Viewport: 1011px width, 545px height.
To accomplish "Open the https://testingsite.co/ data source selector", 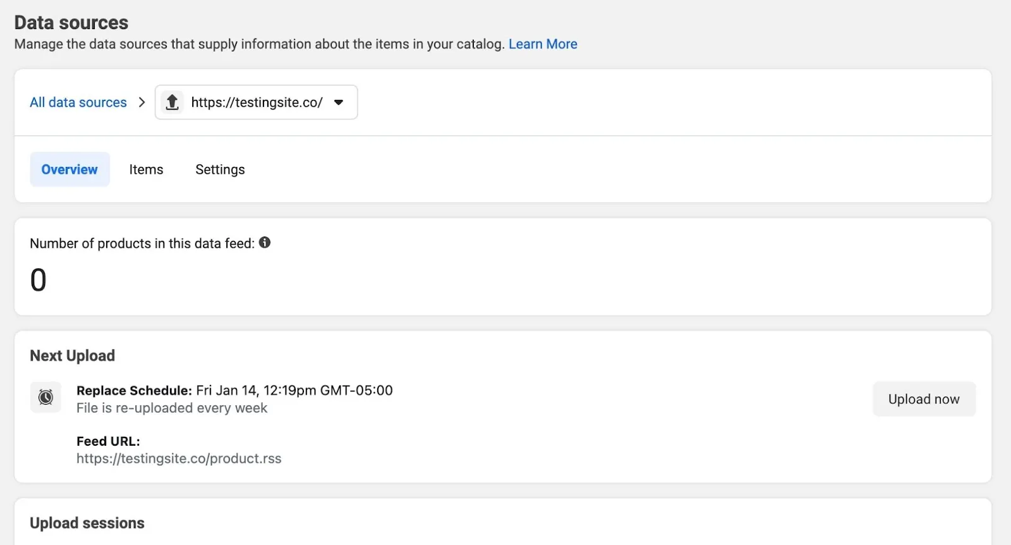I will (257, 102).
